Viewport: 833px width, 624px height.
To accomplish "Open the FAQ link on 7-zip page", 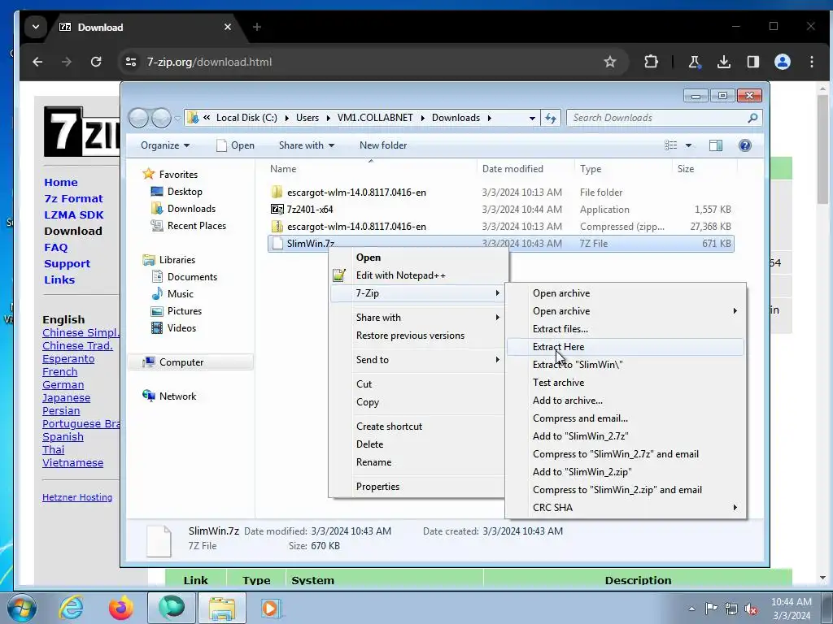I will 56,247.
